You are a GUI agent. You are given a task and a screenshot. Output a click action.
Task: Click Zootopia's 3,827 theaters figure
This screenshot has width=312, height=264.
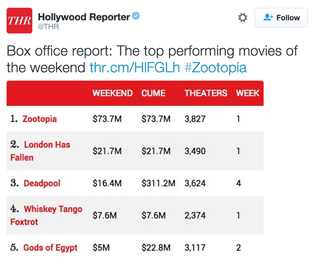195,119
